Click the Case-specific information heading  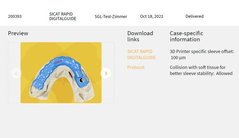click(x=186, y=36)
